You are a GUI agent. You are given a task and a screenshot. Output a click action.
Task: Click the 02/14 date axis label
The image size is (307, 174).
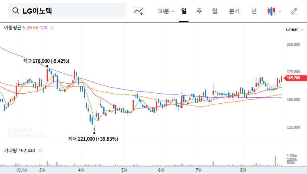[x=22, y=170]
